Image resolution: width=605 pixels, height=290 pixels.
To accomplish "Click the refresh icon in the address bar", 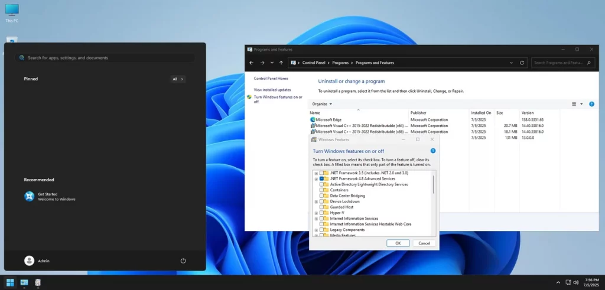I will pos(522,63).
